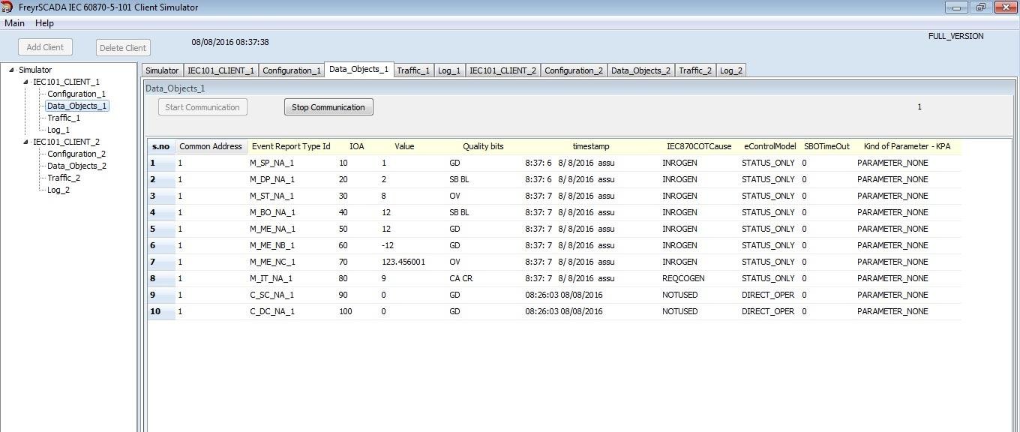The height and width of the screenshot is (432, 1020).
Task: Open the Simulator tab
Action: [162, 70]
